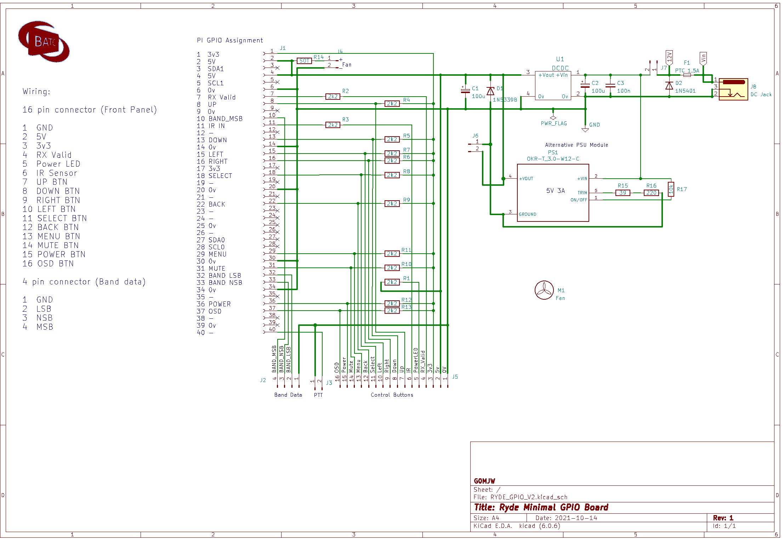
Task: Click the '29 MENU' GPIO assignment
Action: point(211,254)
